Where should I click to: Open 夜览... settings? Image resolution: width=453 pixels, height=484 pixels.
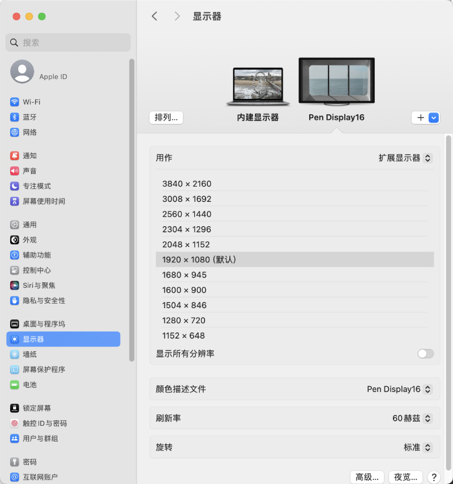click(405, 477)
